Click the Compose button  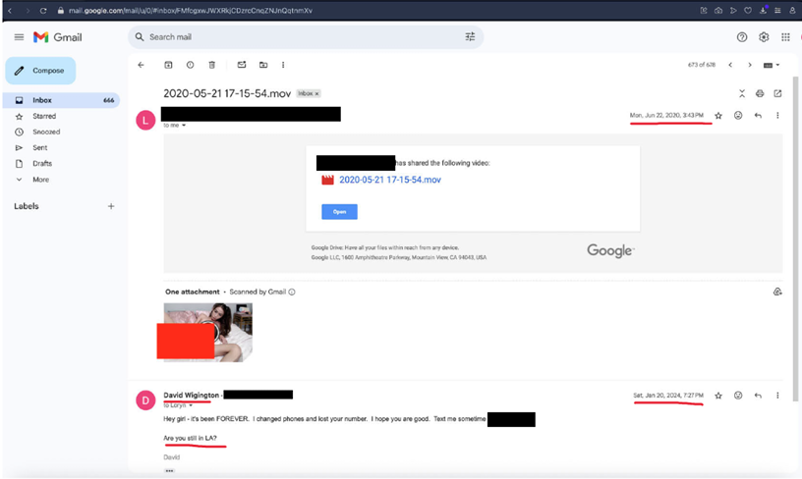click(x=40, y=71)
